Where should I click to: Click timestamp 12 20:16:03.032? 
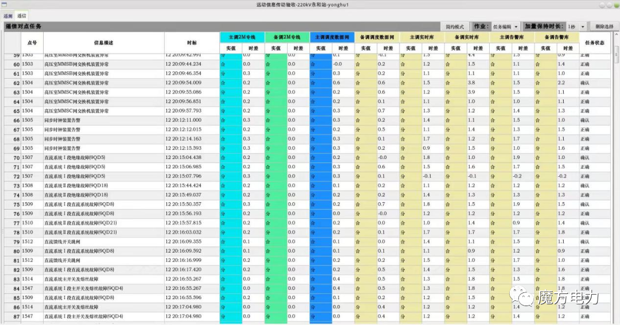pyautogui.click(x=183, y=233)
